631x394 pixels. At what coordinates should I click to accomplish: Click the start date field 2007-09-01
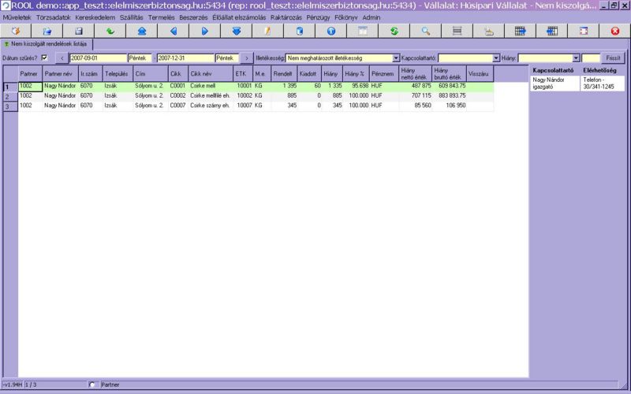coord(98,58)
